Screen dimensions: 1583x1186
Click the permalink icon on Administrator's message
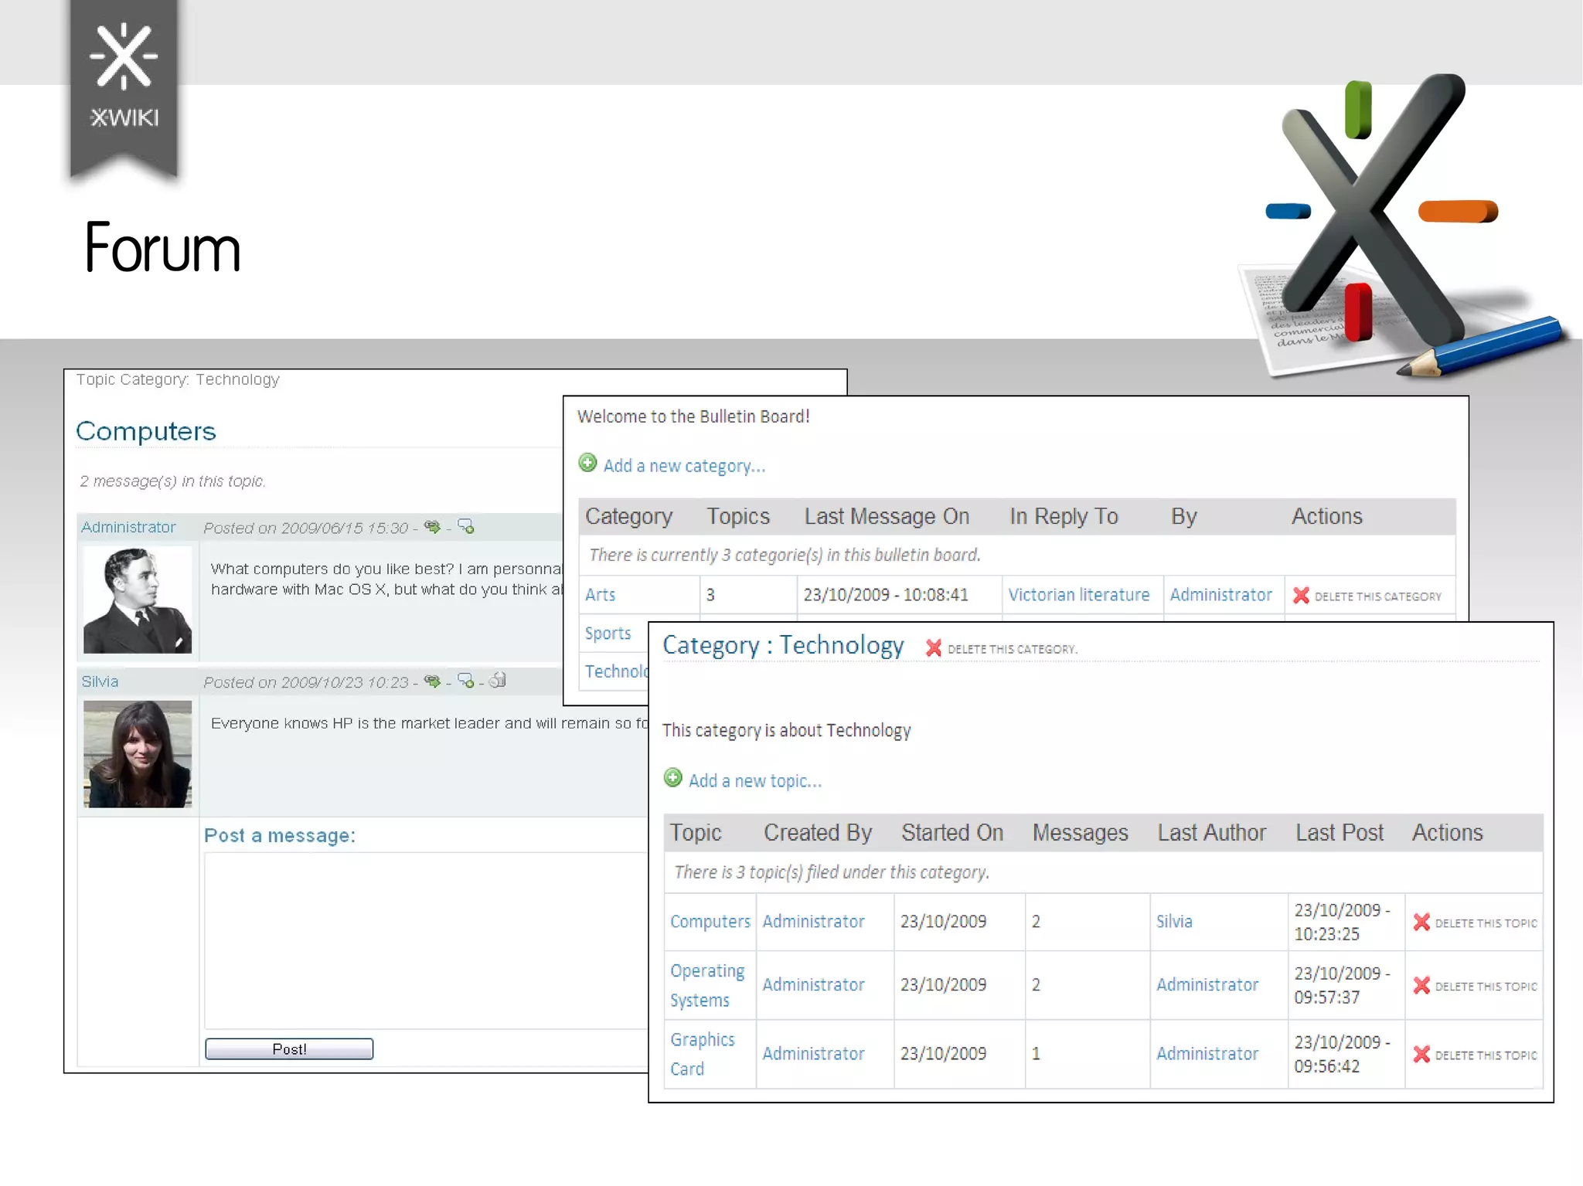[x=432, y=527]
